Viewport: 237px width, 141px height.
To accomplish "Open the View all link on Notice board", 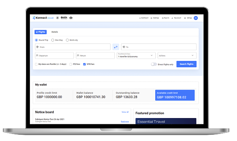I will click(x=125, y=112).
